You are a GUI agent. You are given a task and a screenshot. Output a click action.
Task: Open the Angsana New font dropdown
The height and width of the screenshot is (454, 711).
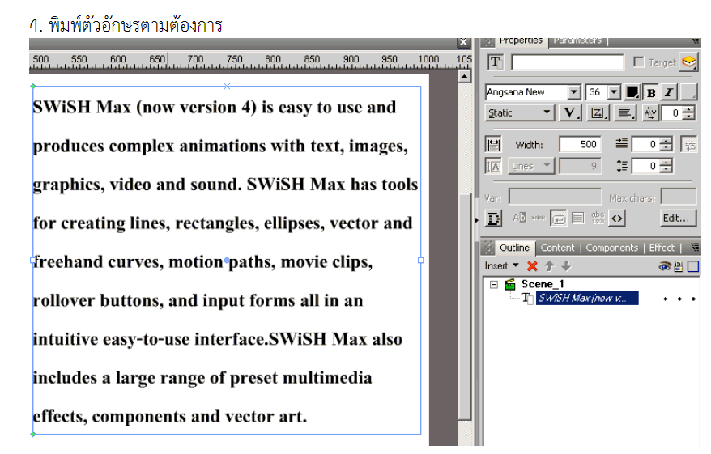tap(573, 92)
